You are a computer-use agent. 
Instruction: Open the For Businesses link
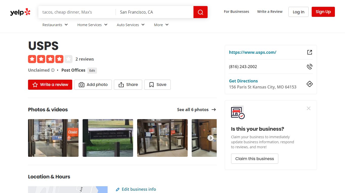click(x=236, y=12)
